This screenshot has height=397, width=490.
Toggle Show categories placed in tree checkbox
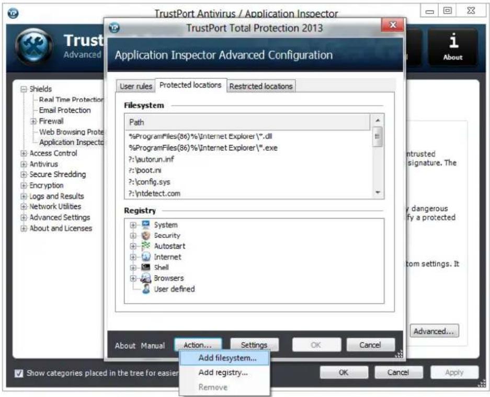tap(19, 373)
